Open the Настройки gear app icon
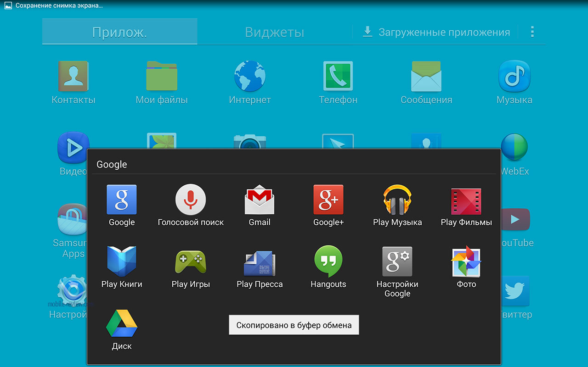Viewport: 588px width, 367px height. (x=72, y=290)
